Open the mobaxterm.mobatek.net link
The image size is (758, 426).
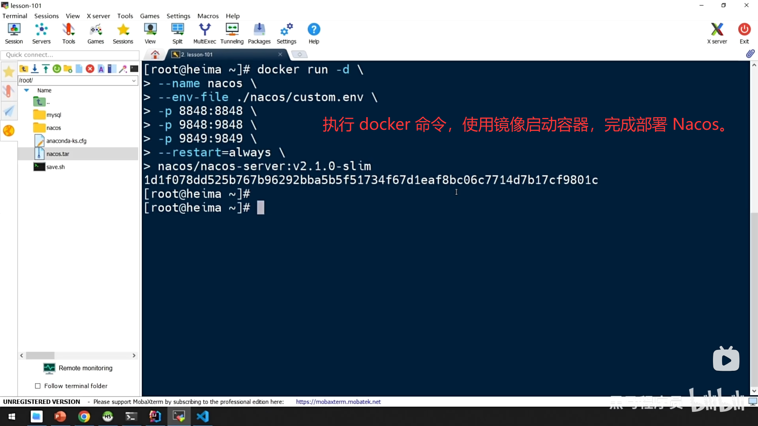338,402
